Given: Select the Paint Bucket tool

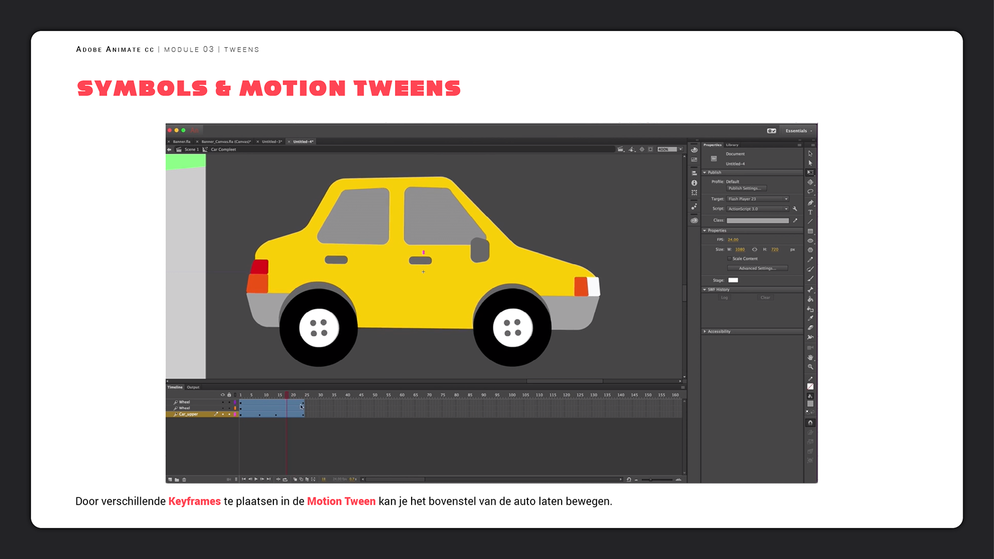Looking at the screenshot, I should [810, 299].
